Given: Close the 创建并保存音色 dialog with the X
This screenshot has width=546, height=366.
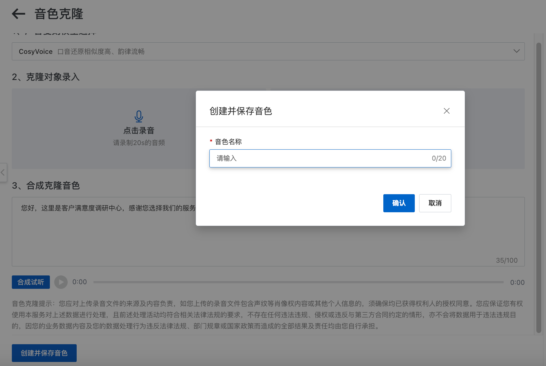Looking at the screenshot, I should click(x=447, y=111).
